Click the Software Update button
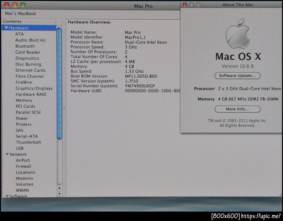This screenshot has width=283, height=221. tap(237, 75)
